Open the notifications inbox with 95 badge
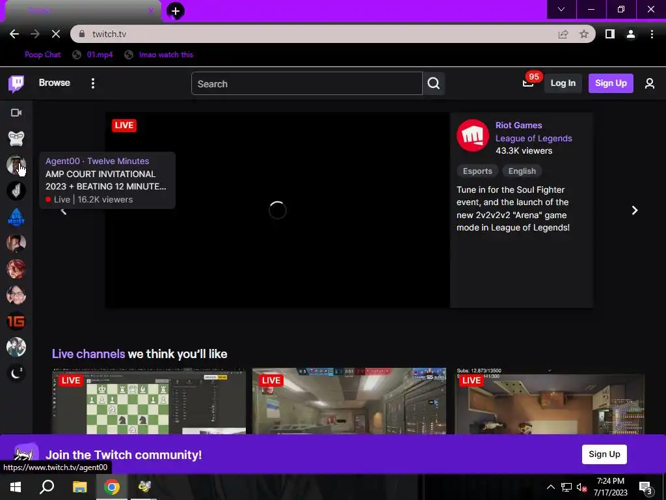666x500 pixels. tap(528, 83)
